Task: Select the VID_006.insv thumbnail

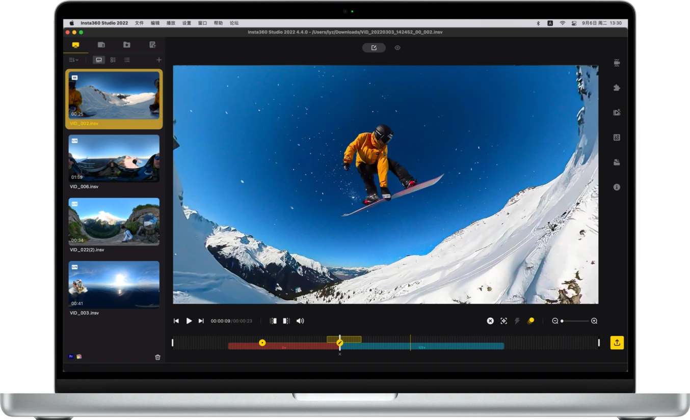Action: [114, 158]
